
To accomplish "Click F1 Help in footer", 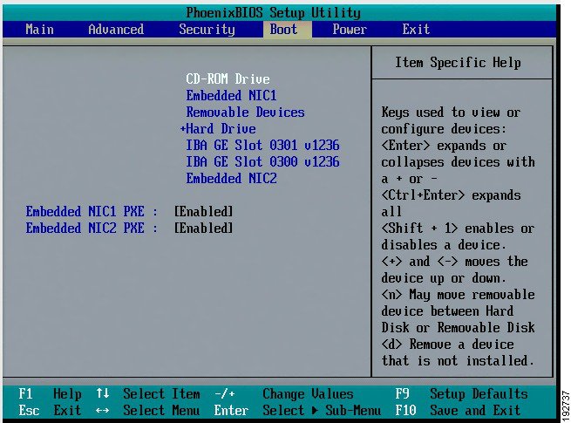I will (50, 394).
